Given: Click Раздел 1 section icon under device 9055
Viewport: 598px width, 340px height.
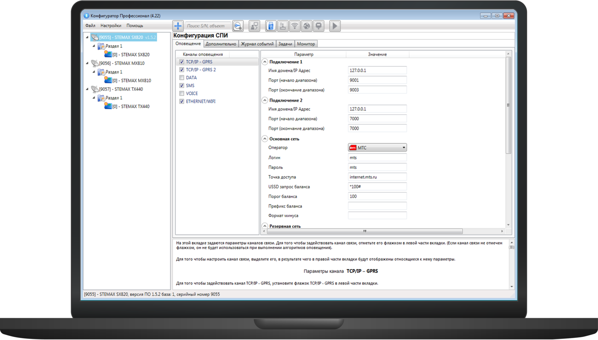Looking at the screenshot, I should point(101,46).
